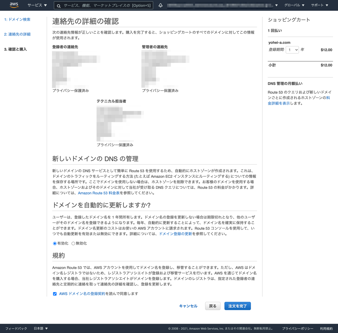The image size is (338, 333).
Task: Click the search magnifier icon
Action: 59,6
